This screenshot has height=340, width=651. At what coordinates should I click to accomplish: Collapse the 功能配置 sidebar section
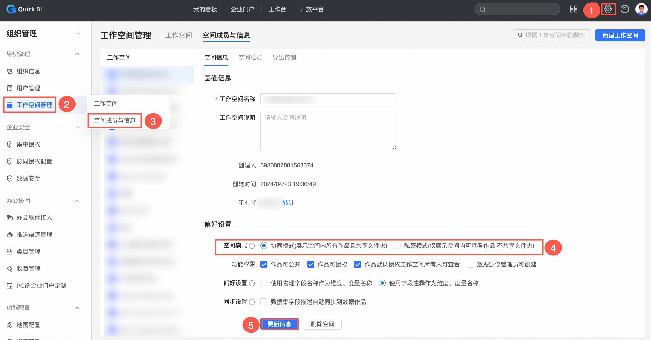[77, 308]
